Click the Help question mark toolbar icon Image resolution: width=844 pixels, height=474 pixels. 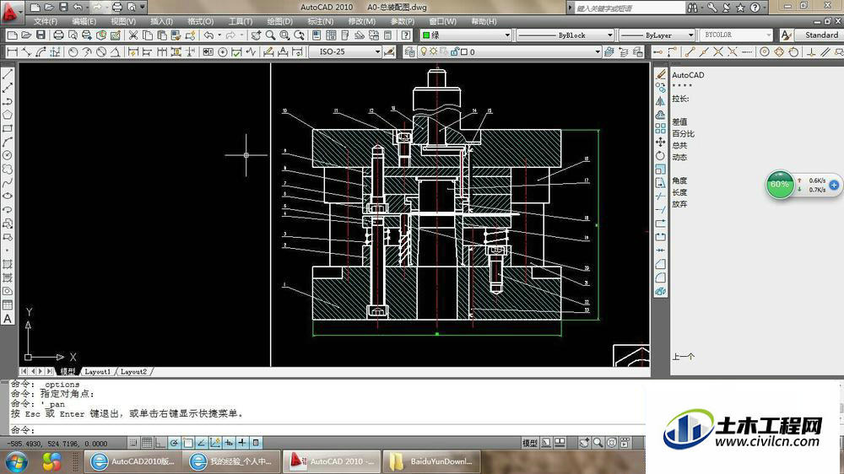406,35
